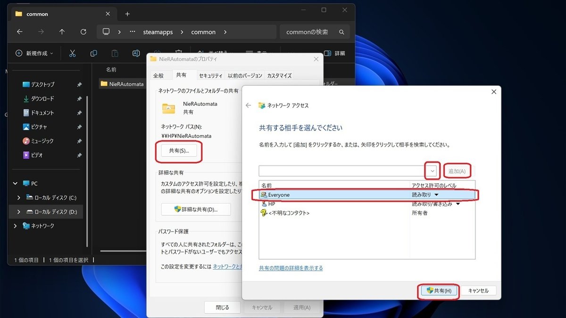
Task: Open 読み取り/書き込み permission dropdown for HP
Action: 458,204
